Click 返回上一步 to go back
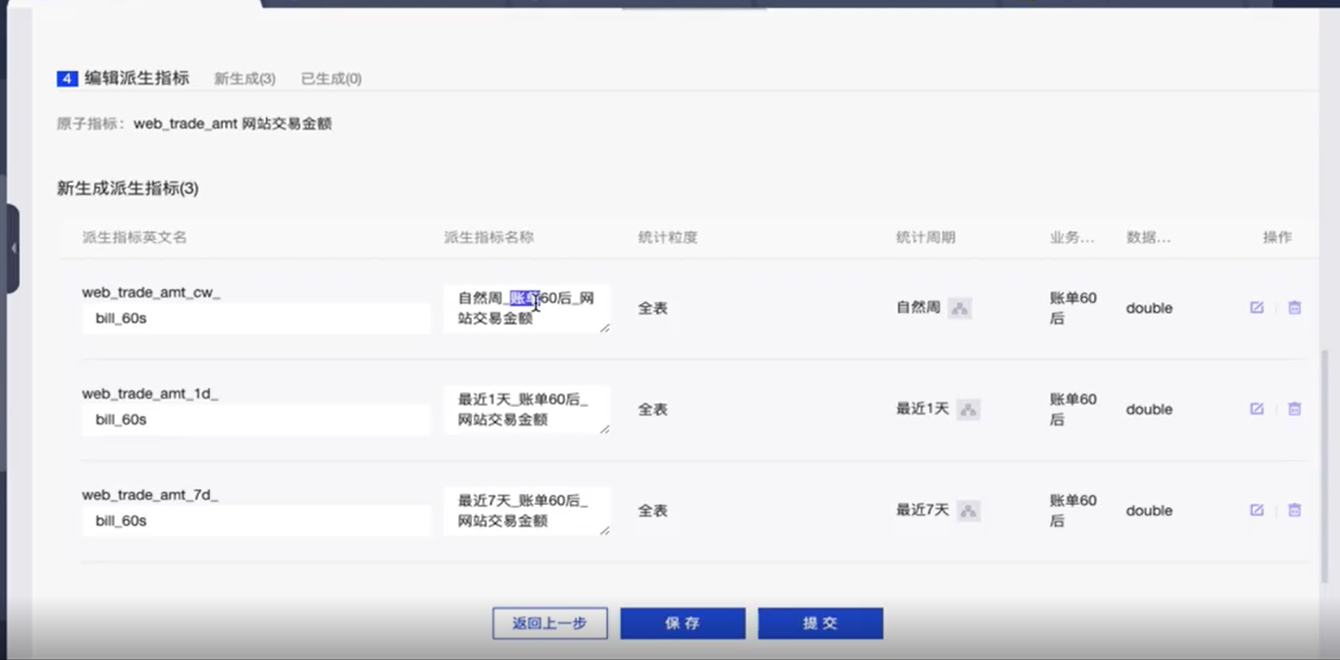 (549, 623)
